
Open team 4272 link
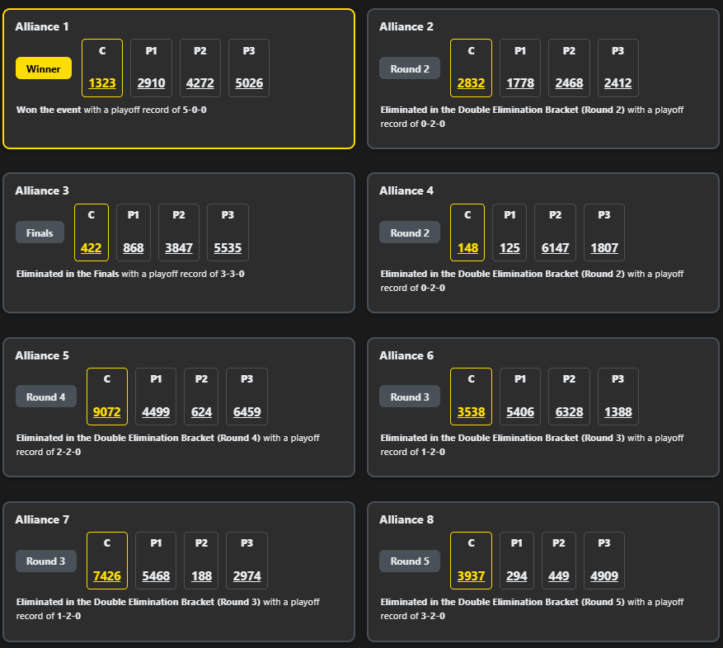200,83
